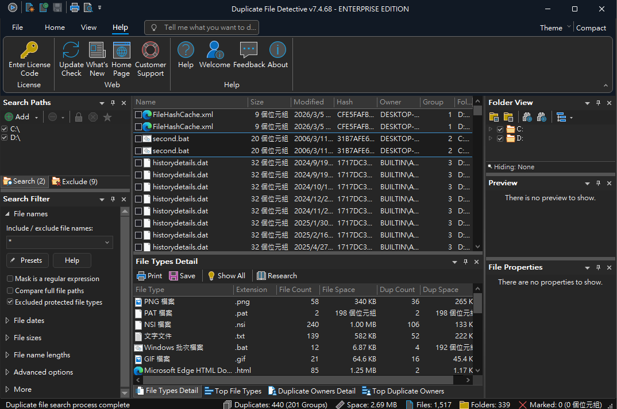
Task: Open the Home Page web icon
Action: click(x=121, y=50)
